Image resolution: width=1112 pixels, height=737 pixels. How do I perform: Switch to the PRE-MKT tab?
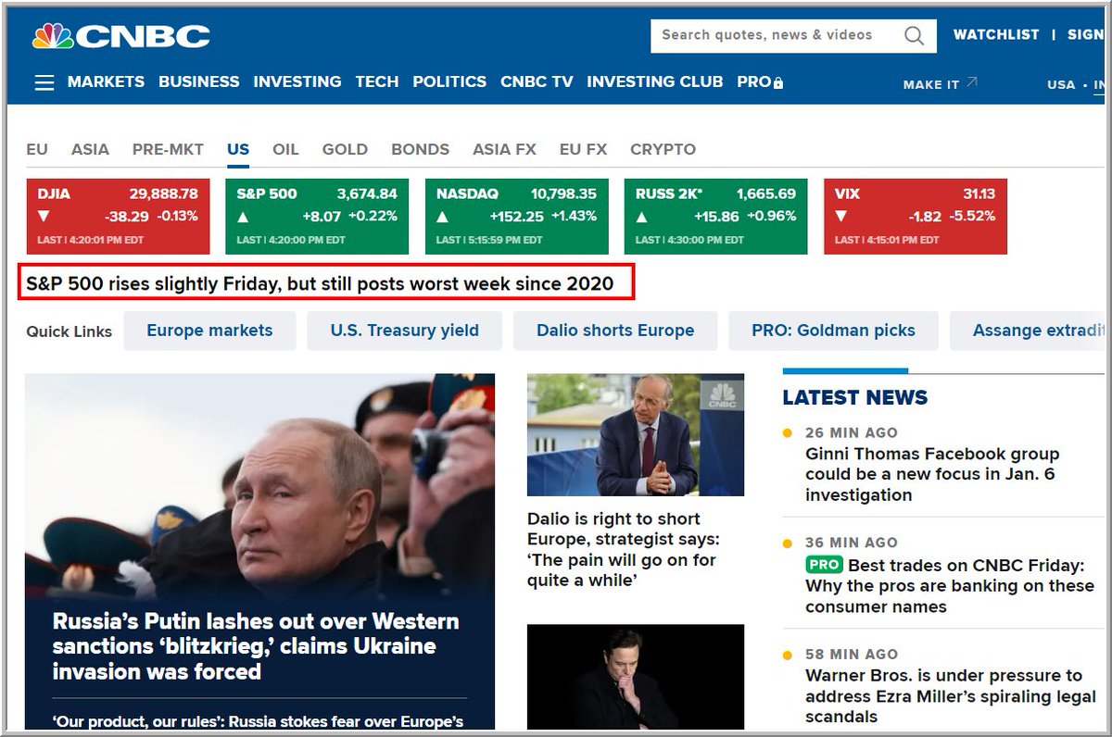tap(168, 149)
